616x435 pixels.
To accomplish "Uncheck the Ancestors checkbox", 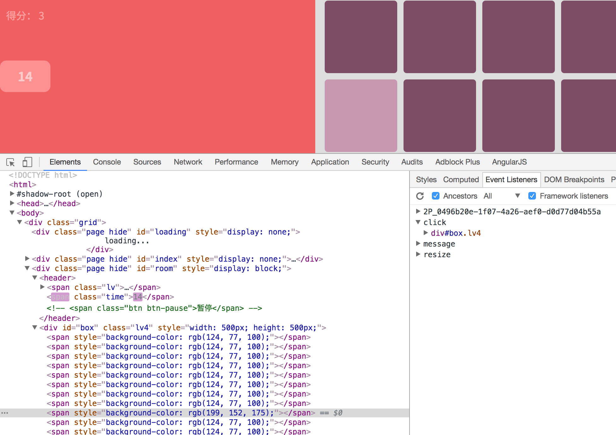I will click(436, 196).
